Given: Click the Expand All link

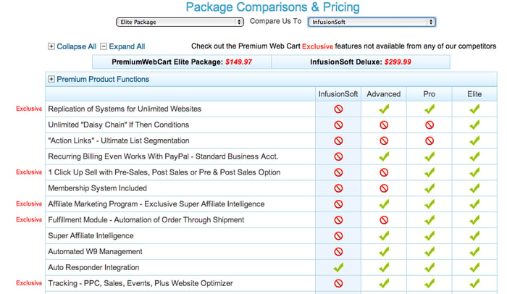Looking at the screenshot, I should [127, 46].
